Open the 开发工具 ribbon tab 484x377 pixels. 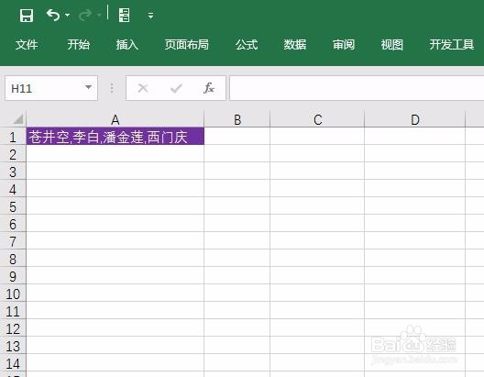452,45
